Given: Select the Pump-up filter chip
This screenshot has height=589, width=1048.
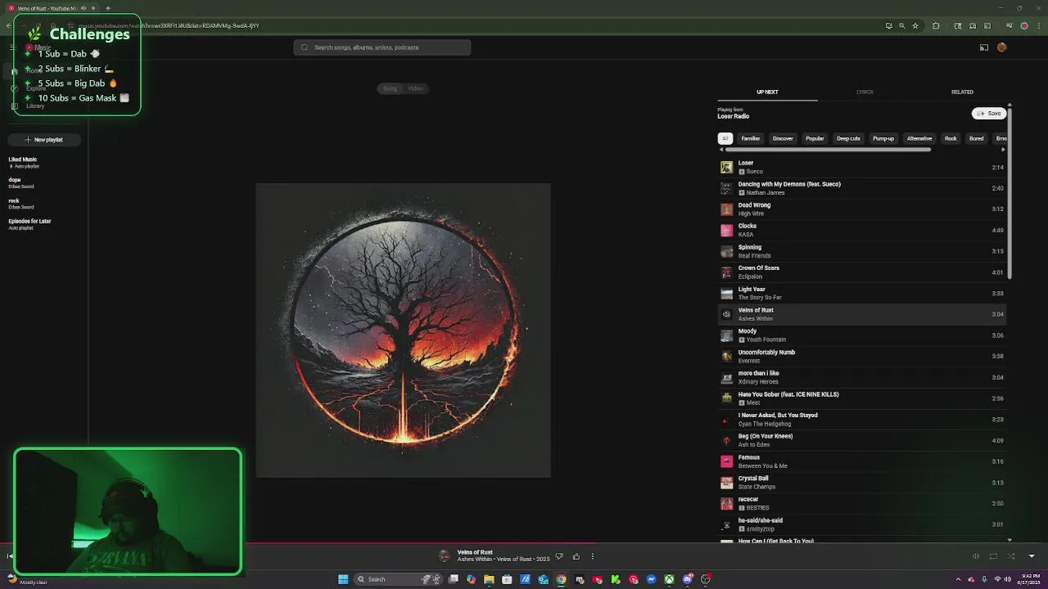Looking at the screenshot, I should pos(883,138).
